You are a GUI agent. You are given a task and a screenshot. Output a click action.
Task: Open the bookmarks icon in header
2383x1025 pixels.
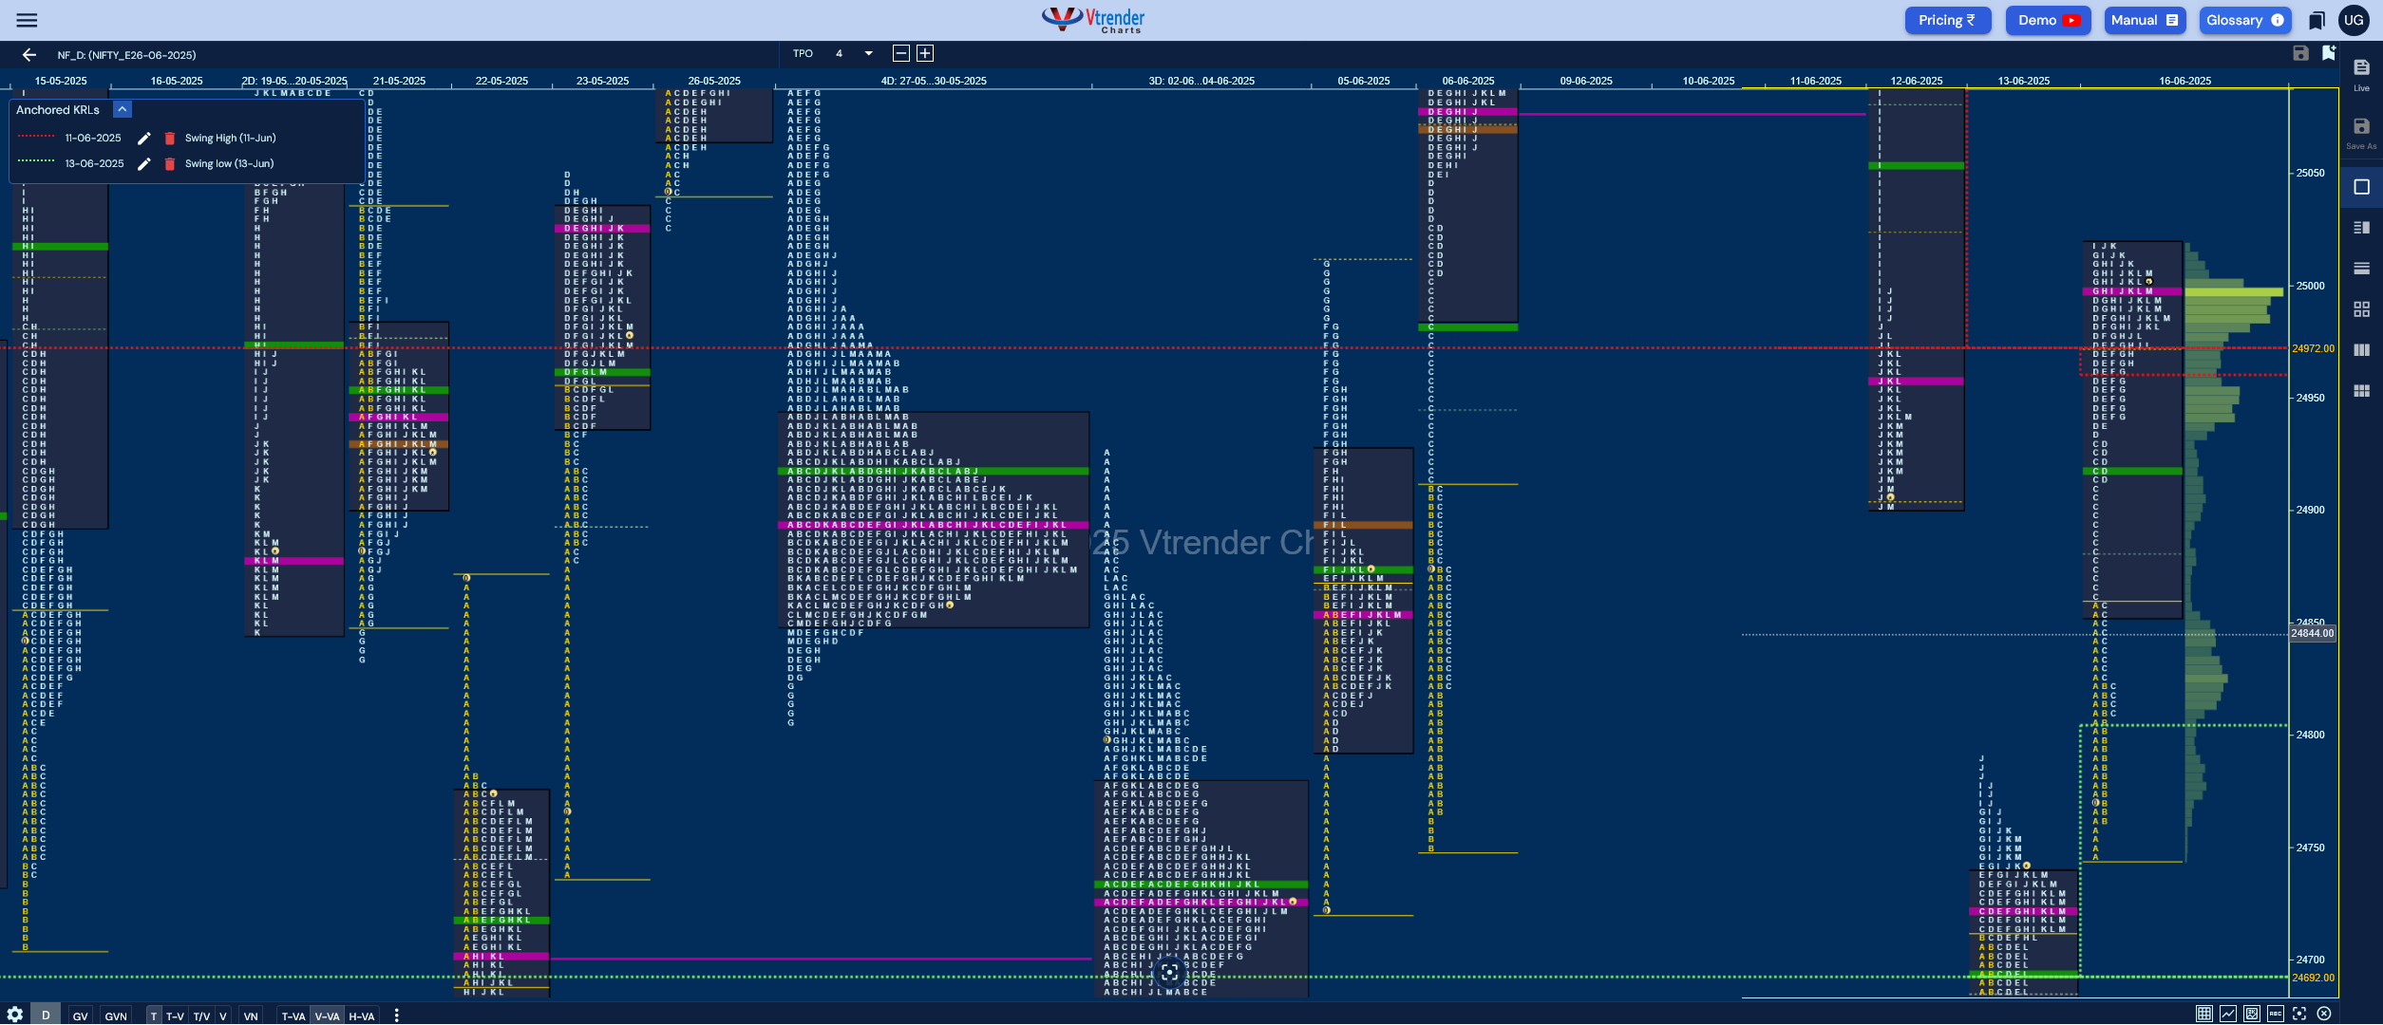click(2317, 20)
